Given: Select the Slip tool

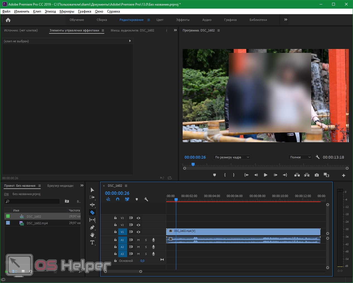Looking at the screenshot, I should (92, 220).
